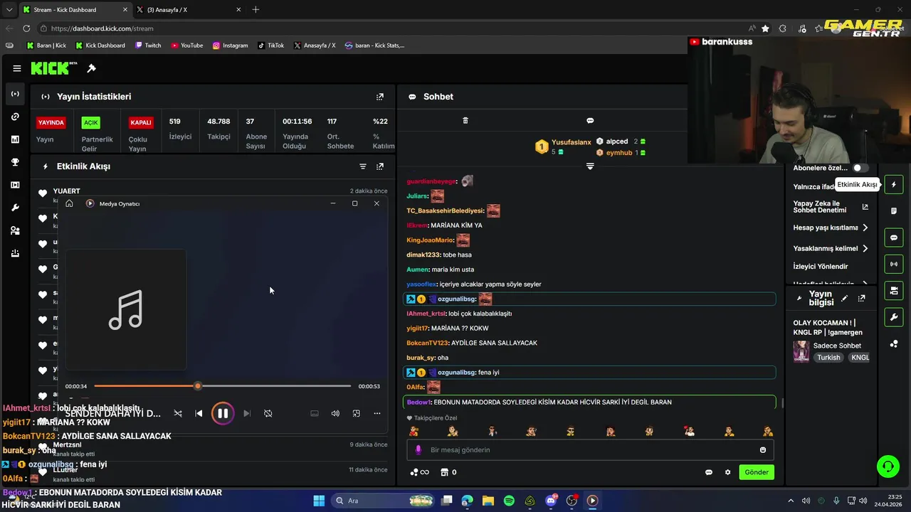Open YouTube bookmark

coord(186,46)
